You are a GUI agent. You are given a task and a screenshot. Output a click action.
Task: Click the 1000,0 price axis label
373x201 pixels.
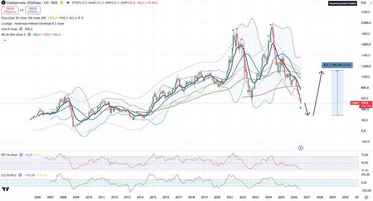point(366,77)
